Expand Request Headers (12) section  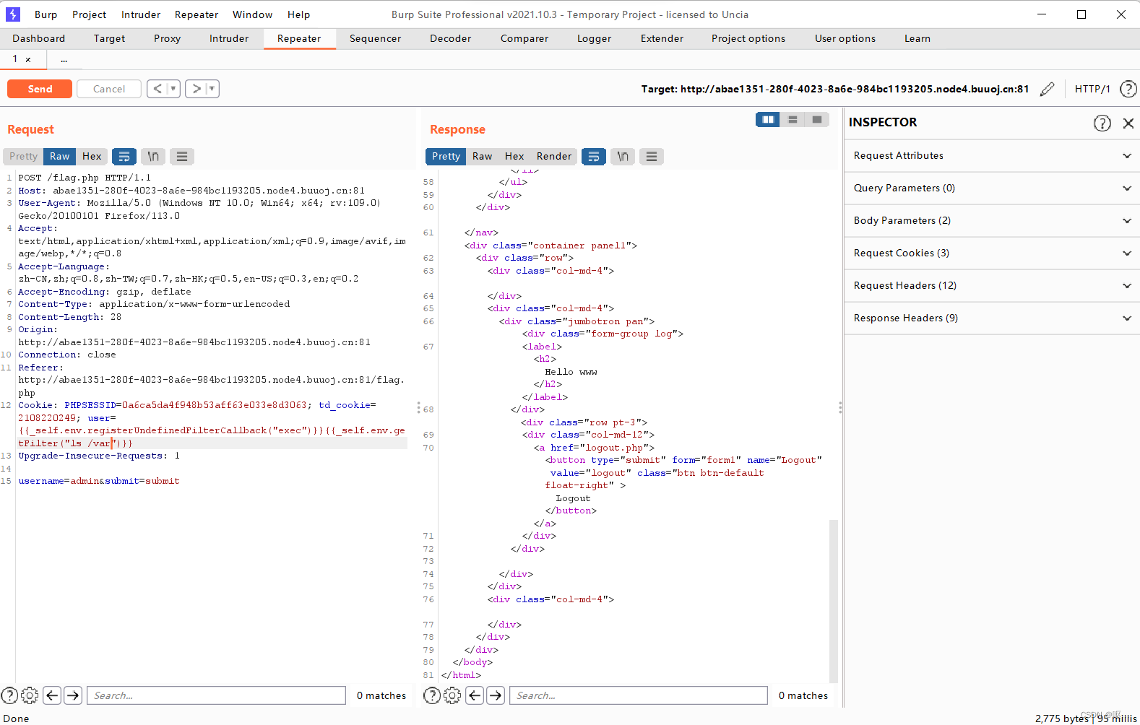click(992, 285)
